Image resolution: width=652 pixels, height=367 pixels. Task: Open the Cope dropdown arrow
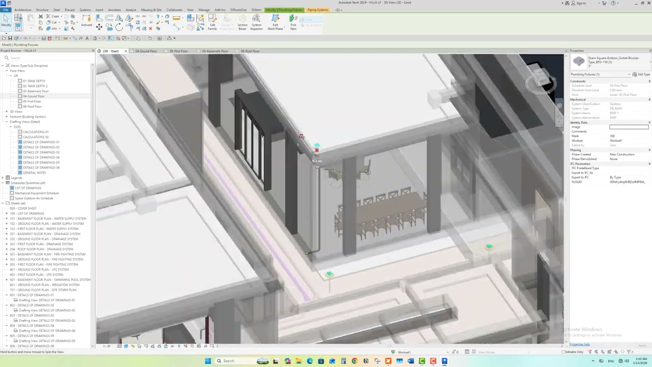click(x=61, y=16)
